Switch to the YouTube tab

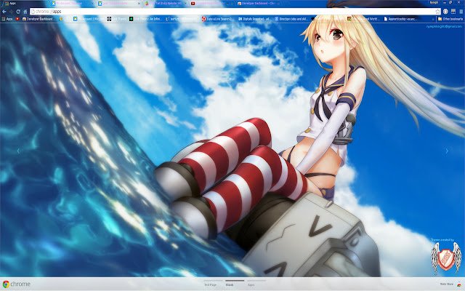click(211, 3)
